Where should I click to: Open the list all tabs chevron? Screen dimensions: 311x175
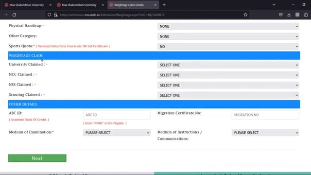274,4
